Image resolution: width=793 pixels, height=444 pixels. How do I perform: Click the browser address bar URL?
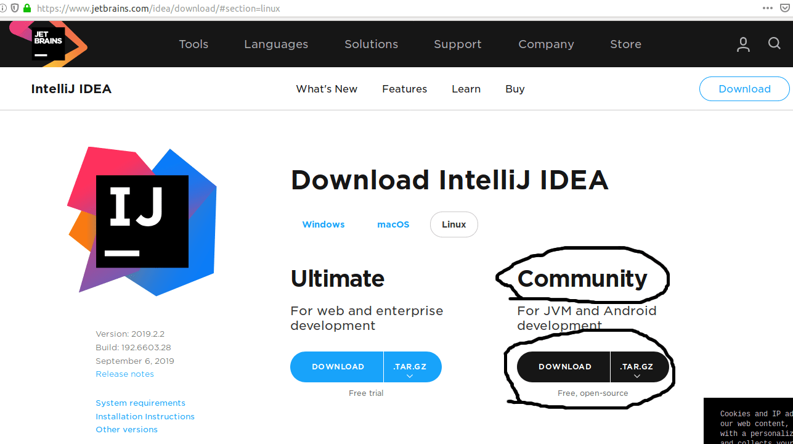pyautogui.click(x=158, y=9)
